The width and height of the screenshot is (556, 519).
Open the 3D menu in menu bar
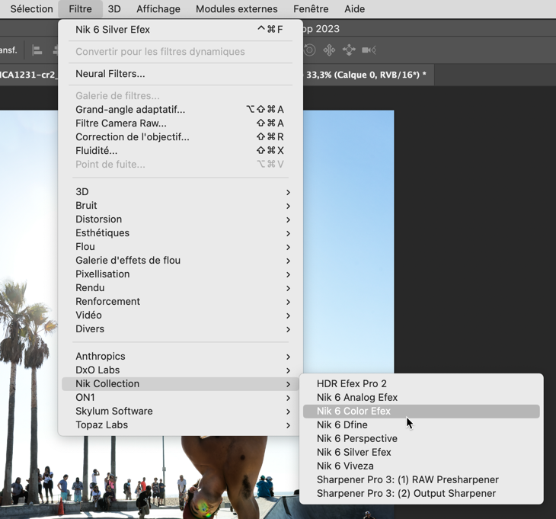point(114,9)
